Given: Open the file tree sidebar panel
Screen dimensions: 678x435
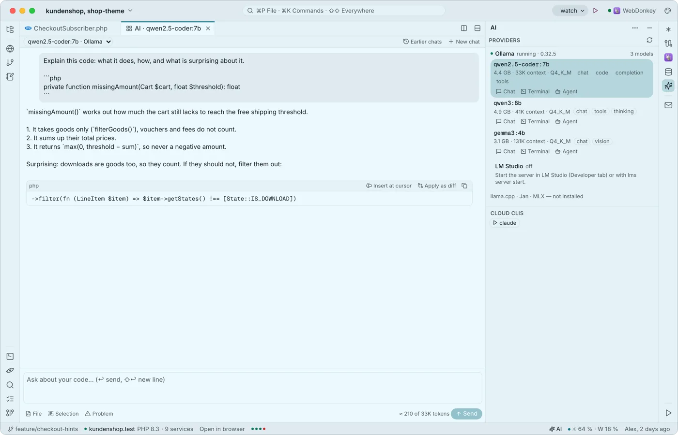Looking at the screenshot, I should [x=10, y=29].
